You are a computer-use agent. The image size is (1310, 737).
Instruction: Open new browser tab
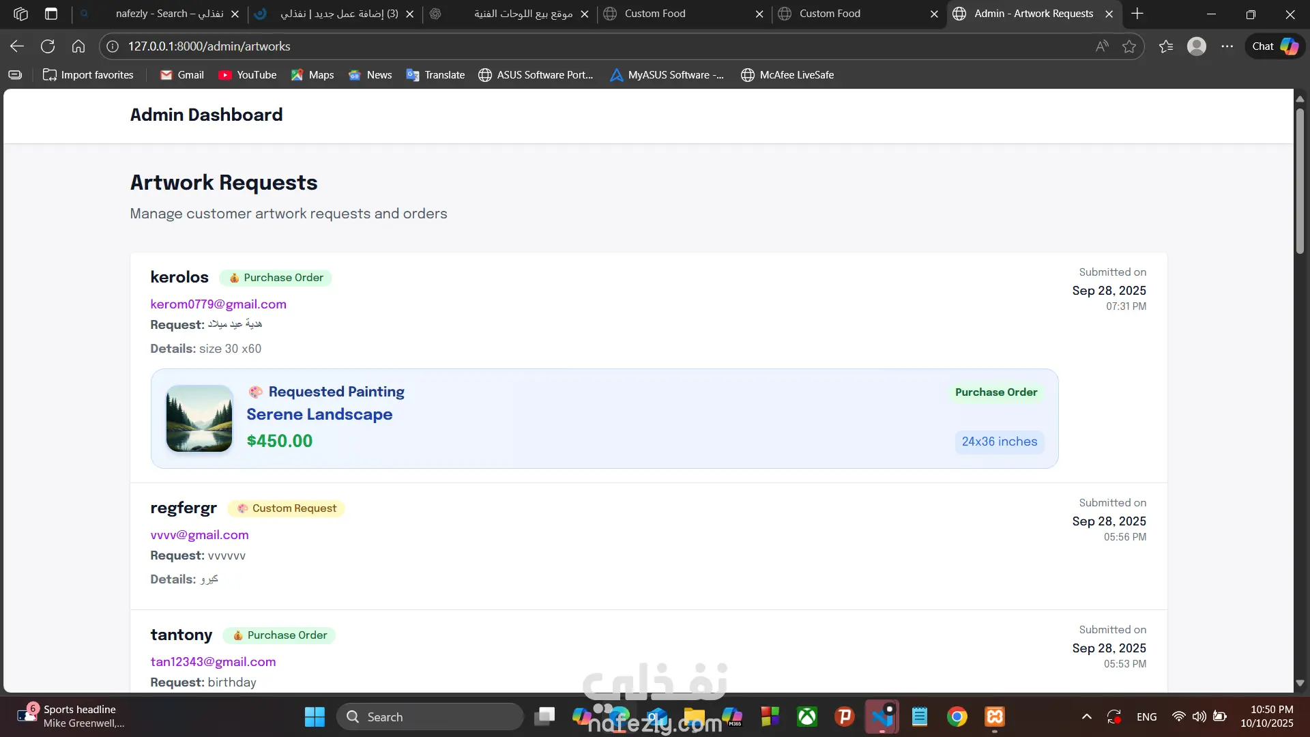point(1137,14)
